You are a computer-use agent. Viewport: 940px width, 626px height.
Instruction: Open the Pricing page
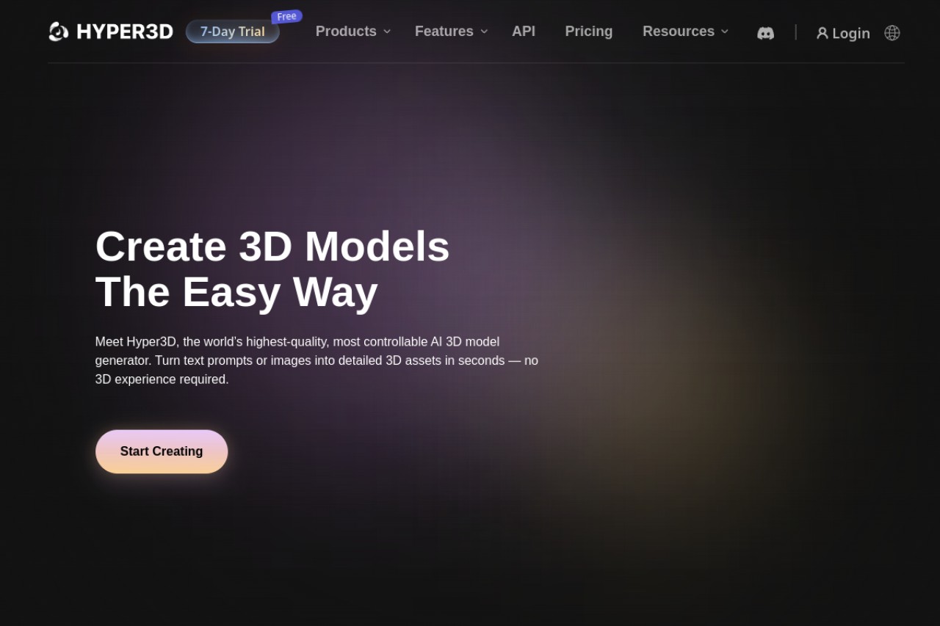coord(589,32)
